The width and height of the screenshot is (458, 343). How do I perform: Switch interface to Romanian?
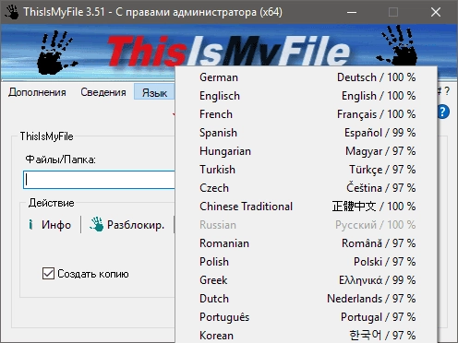coord(307,243)
